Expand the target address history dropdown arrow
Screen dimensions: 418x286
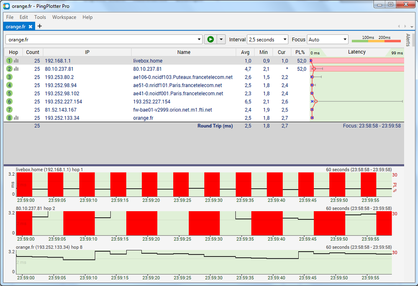click(199, 40)
